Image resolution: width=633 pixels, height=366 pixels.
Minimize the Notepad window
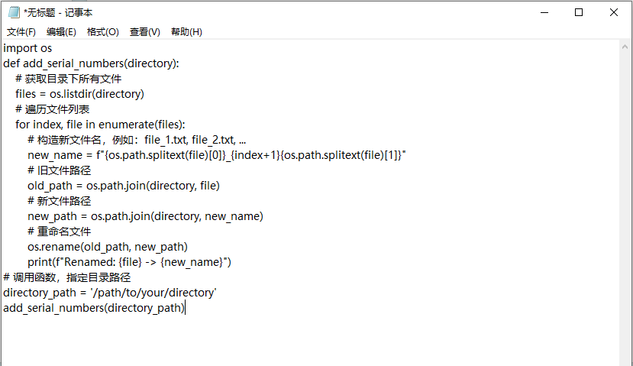click(x=544, y=12)
